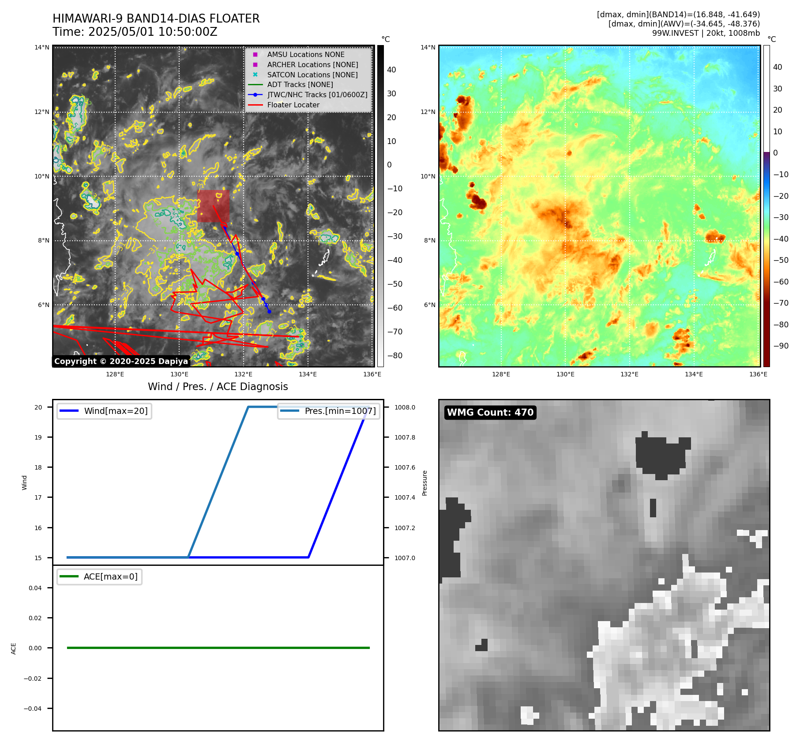Click the Copyright 2020-2025 Dapiya label

click(121, 361)
